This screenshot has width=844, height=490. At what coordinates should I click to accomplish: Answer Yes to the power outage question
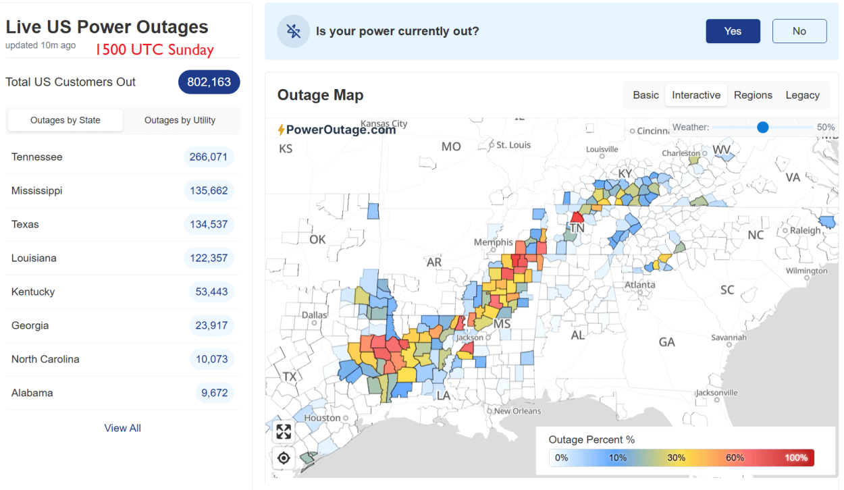(x=733, y=30)
